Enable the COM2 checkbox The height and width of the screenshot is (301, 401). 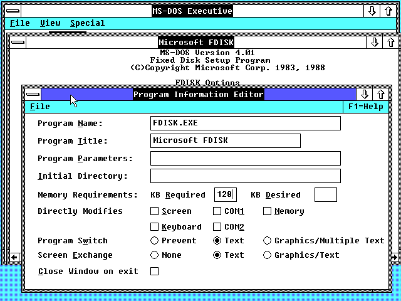tap(217, 227)
